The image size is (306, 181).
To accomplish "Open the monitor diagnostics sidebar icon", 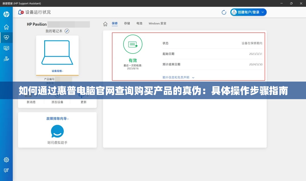I will (x=6, y=48).
